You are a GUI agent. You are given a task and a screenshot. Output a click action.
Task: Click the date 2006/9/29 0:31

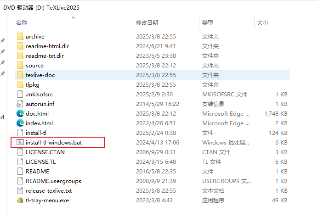coord(156,152)
